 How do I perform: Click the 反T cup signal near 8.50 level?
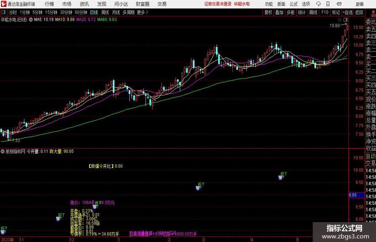[96, 205]
